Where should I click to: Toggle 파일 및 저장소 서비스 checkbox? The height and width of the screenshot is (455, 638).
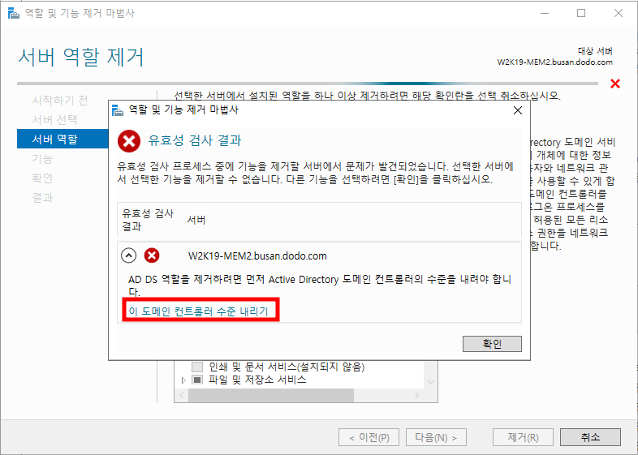point(197,380)
